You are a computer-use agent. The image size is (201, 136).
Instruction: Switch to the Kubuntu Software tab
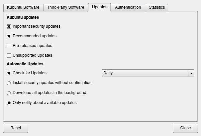[x=23, y=7]
